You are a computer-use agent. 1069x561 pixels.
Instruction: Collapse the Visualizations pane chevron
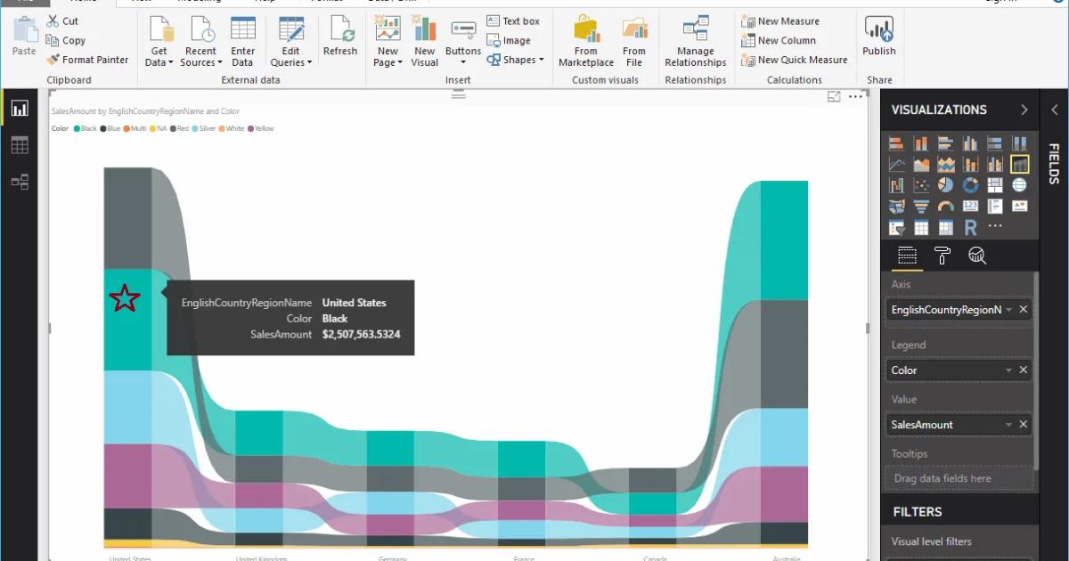(1024, 110)
